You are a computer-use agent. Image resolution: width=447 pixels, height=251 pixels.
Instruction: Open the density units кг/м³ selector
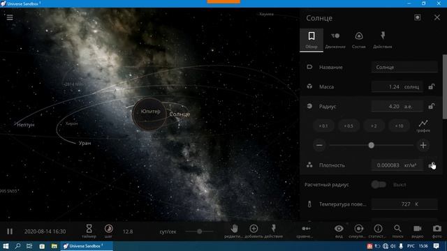[x=410, y=165]
